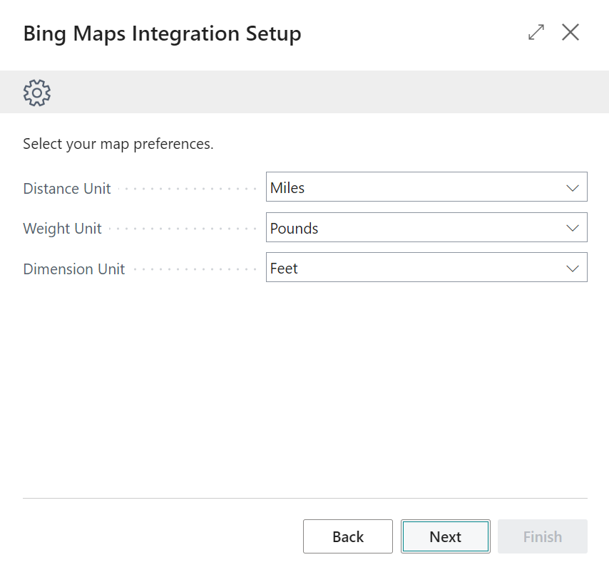This screenshot has height=577, width=609.
Task: Click the settings gear icon
Action: click(36, 93)
